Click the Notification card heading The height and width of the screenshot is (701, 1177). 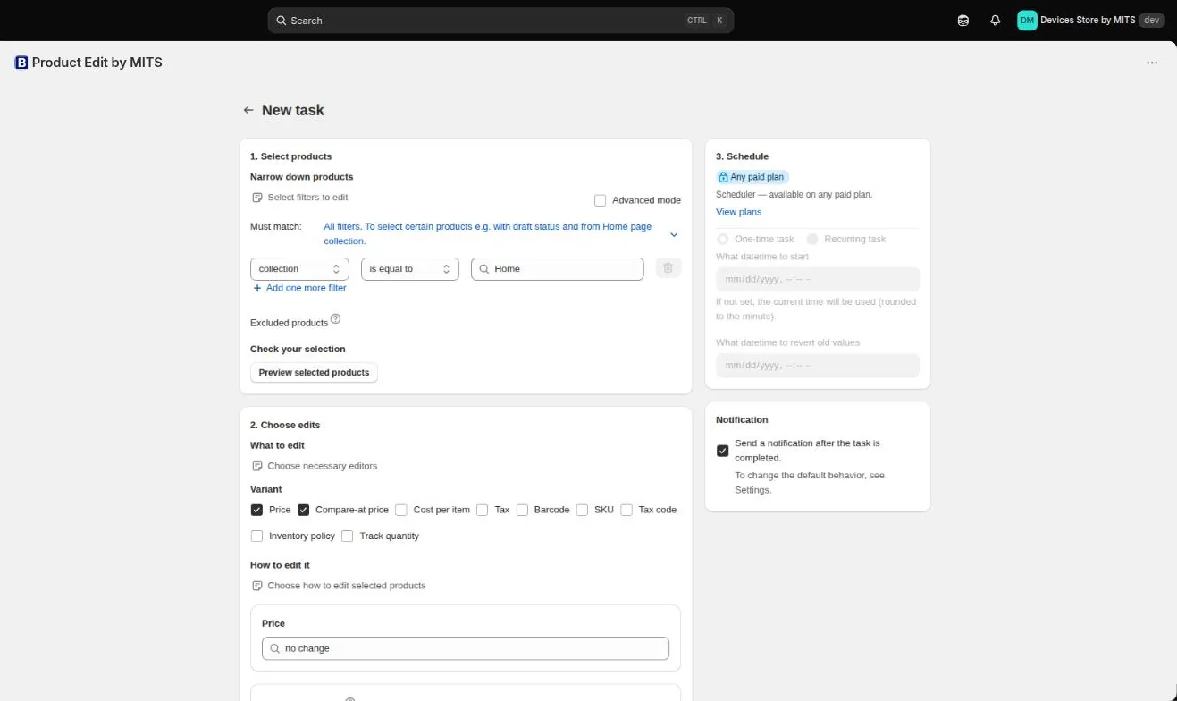(x=742, y=419)
